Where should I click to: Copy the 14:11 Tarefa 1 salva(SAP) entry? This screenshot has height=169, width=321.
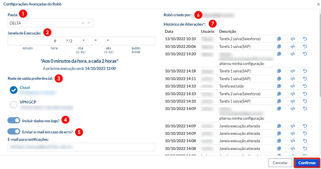279,79
